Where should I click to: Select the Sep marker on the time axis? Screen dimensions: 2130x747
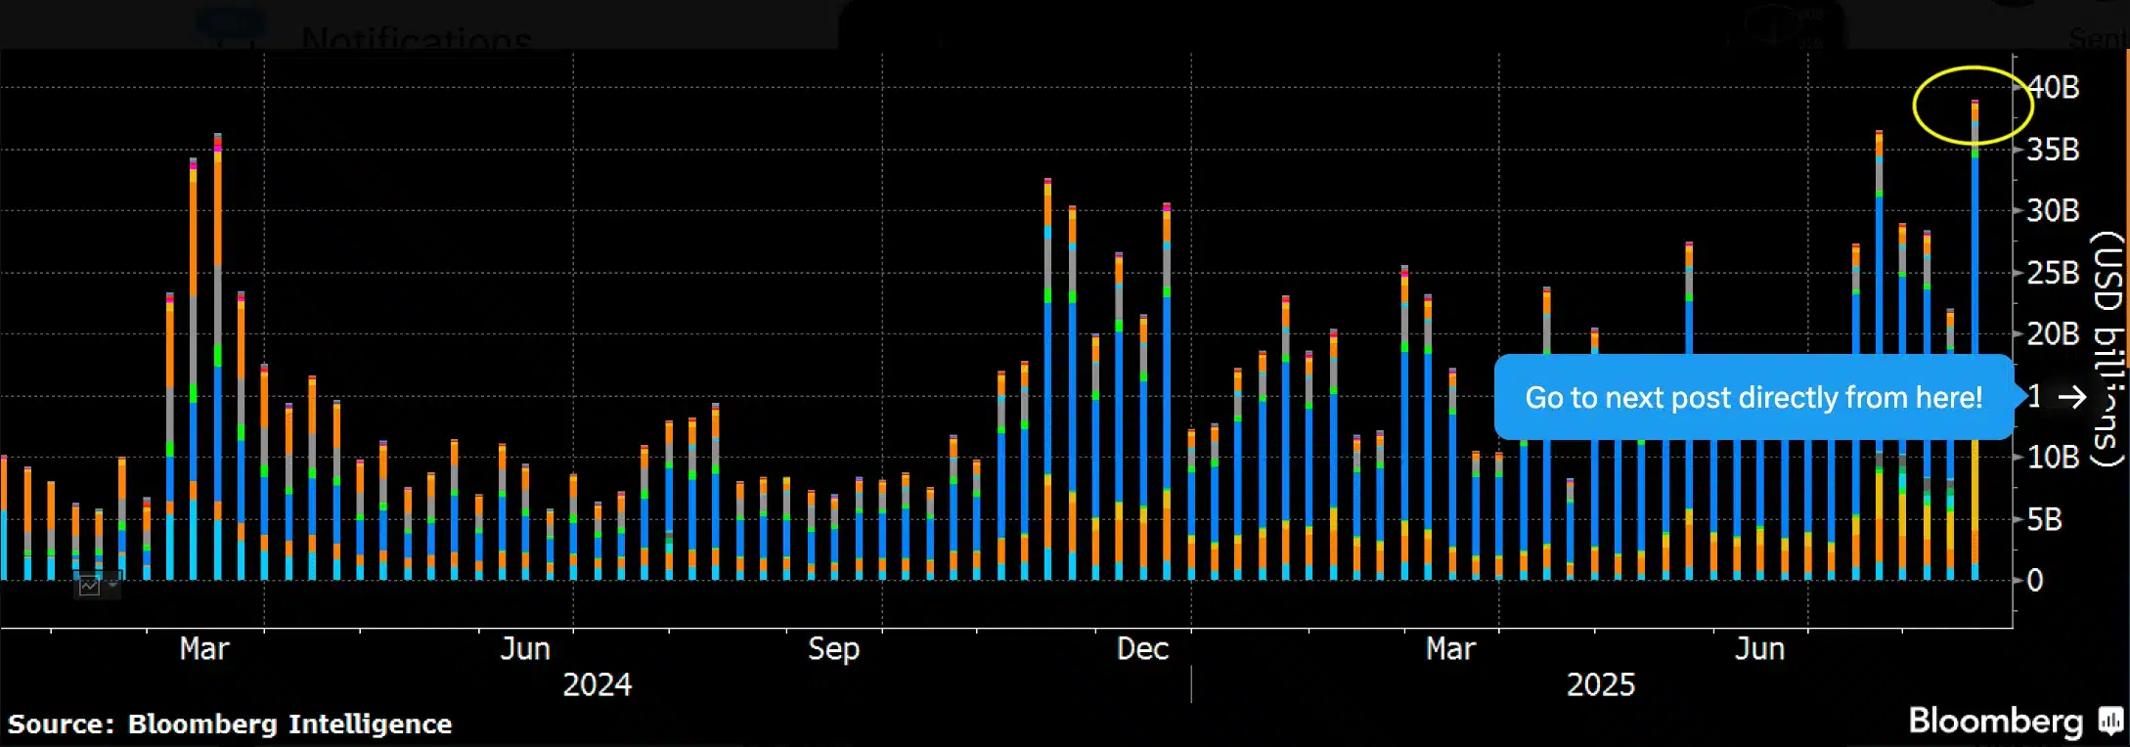pyautogui.click(x=833, y=649)
